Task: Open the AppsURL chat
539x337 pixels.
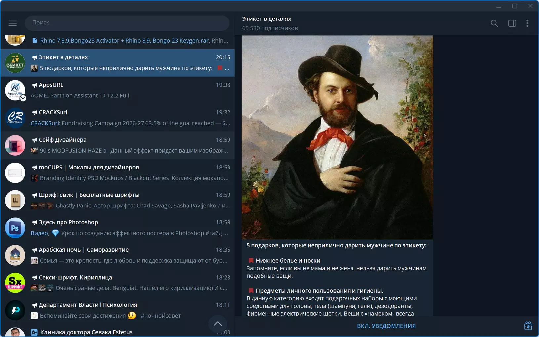Action: coord(117,90)
